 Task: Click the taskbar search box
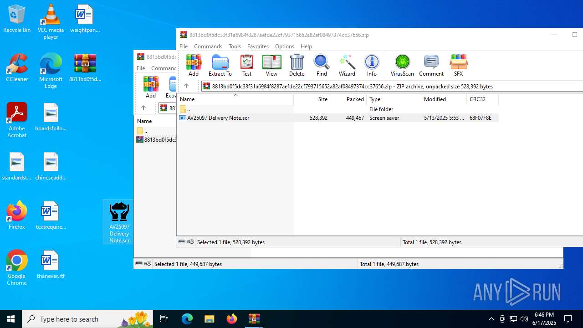pyautogui.click(x=88, y=319)
